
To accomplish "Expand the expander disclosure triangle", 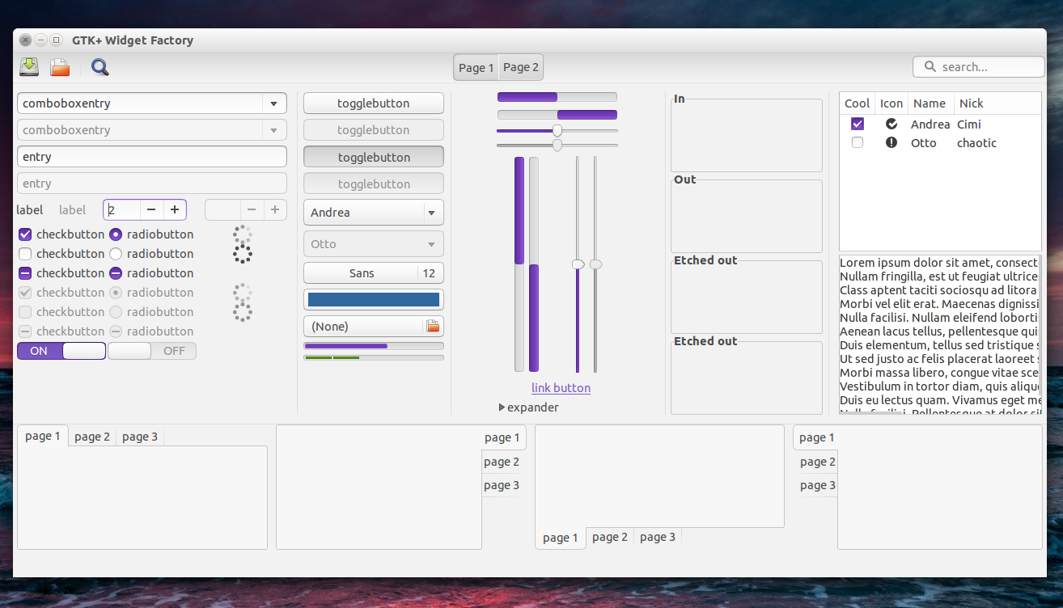I will tap(502, 407).
